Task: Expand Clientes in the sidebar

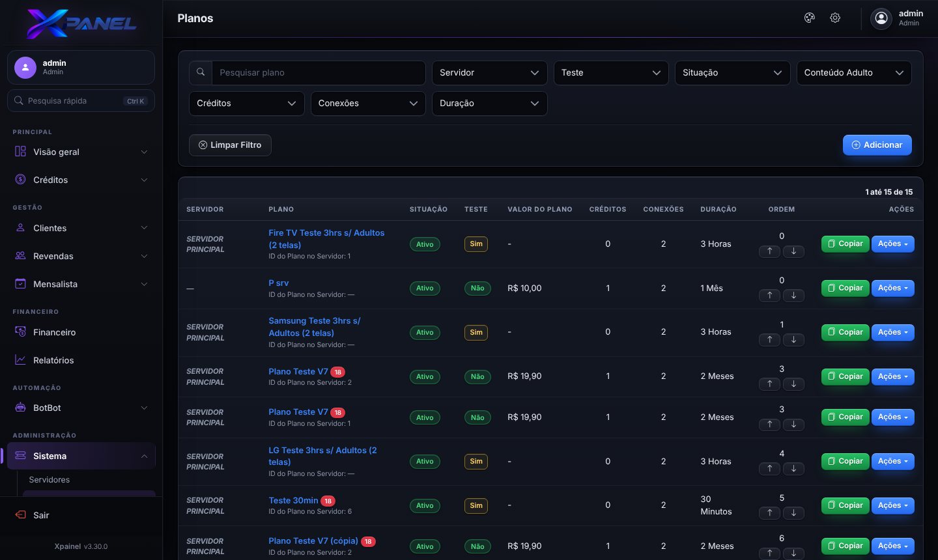Action: point(81,228)
